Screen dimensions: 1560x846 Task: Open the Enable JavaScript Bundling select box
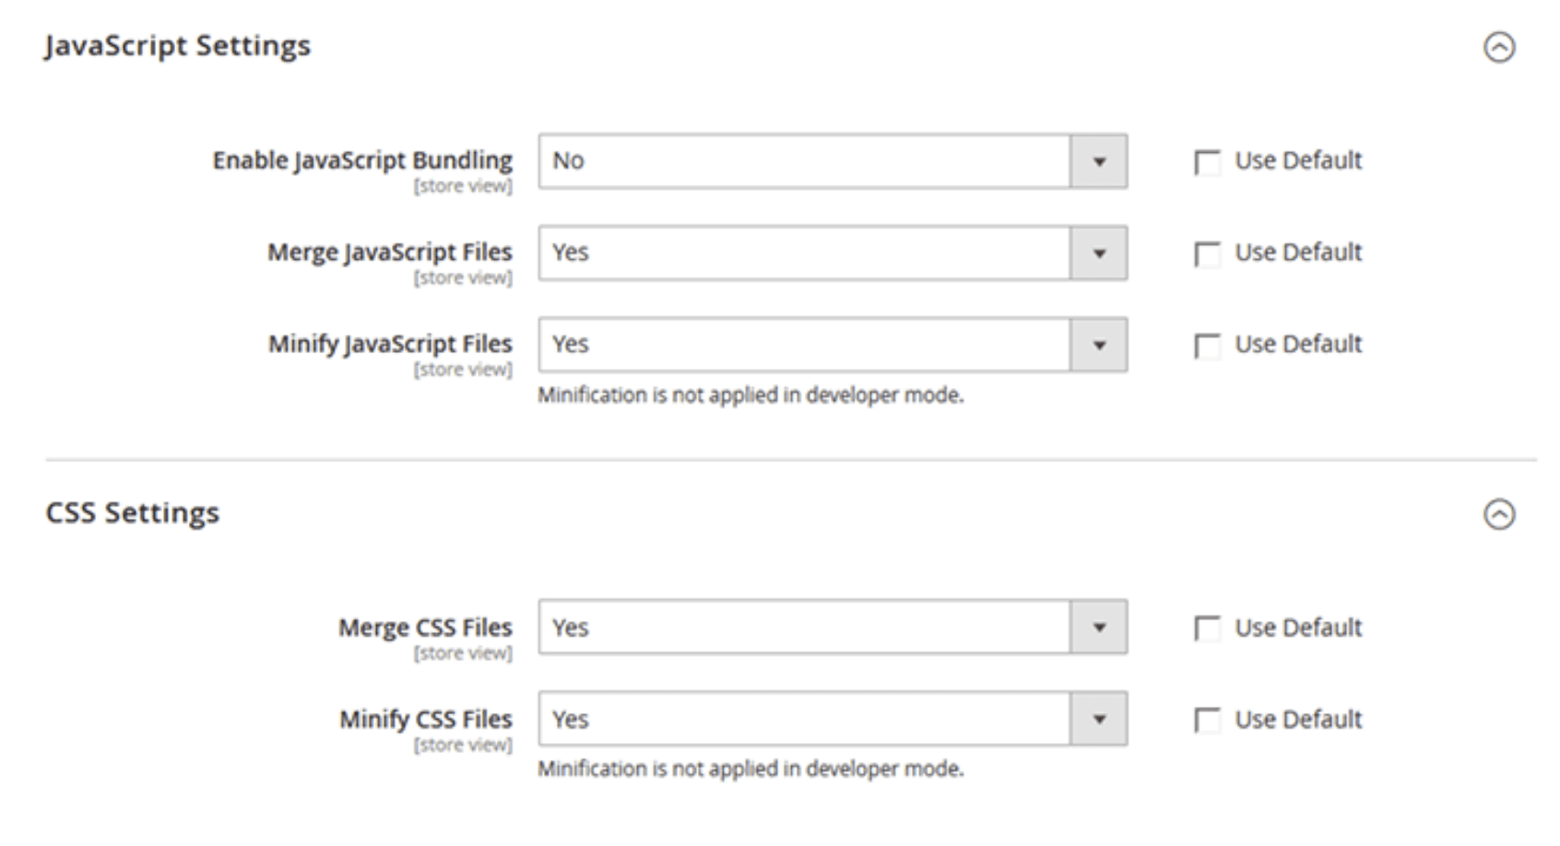pos(833,161)
